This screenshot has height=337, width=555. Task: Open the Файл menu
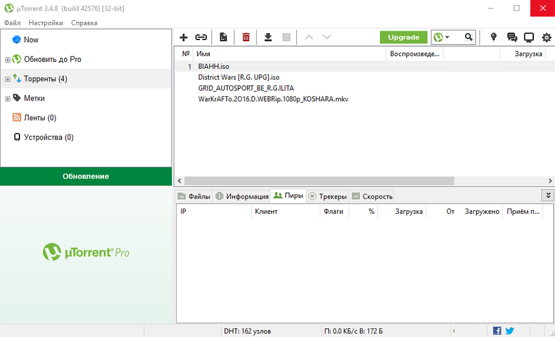click(12, 23)
